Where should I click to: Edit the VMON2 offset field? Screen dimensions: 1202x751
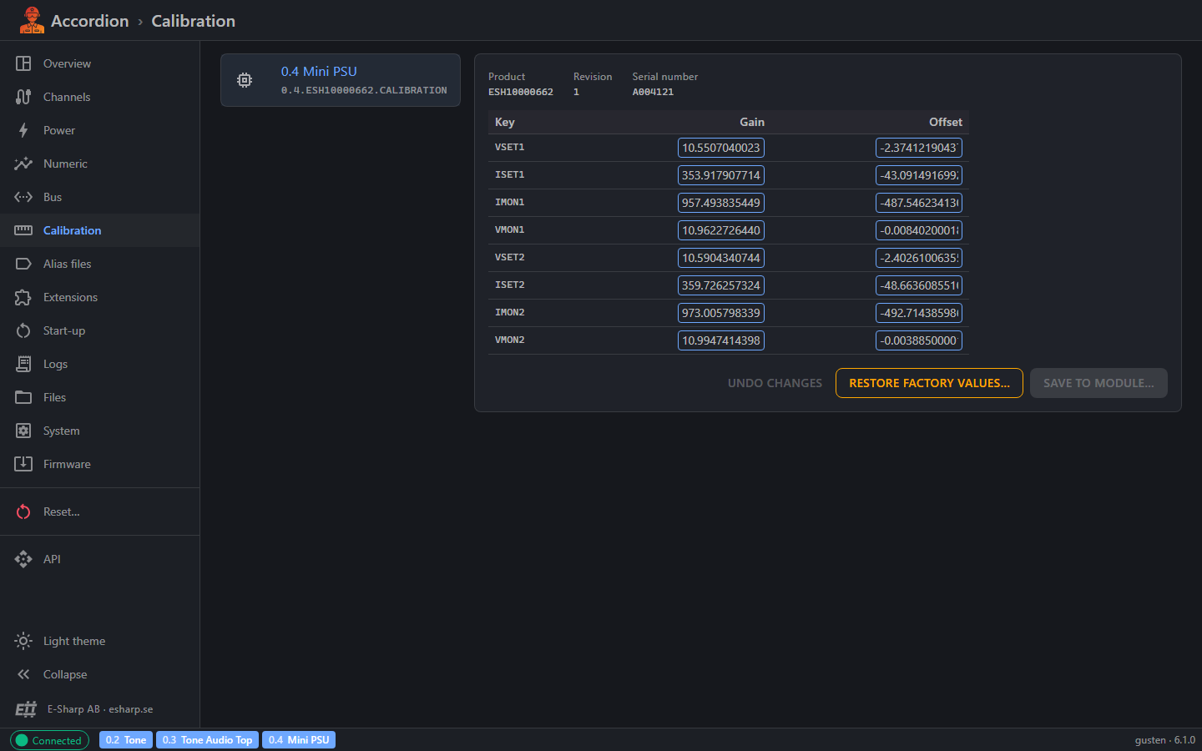coord(919,340)
